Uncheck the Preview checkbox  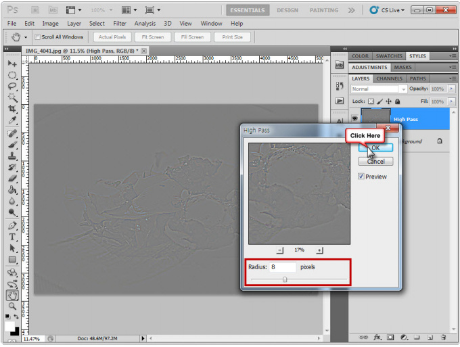coord(361,177)
